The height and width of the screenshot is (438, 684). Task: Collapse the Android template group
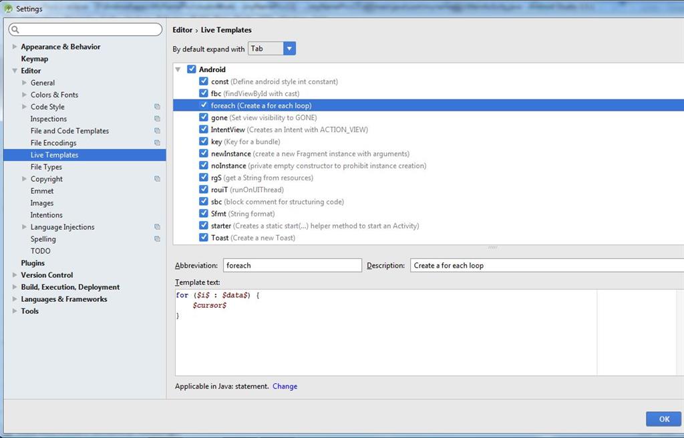[178, 69]
